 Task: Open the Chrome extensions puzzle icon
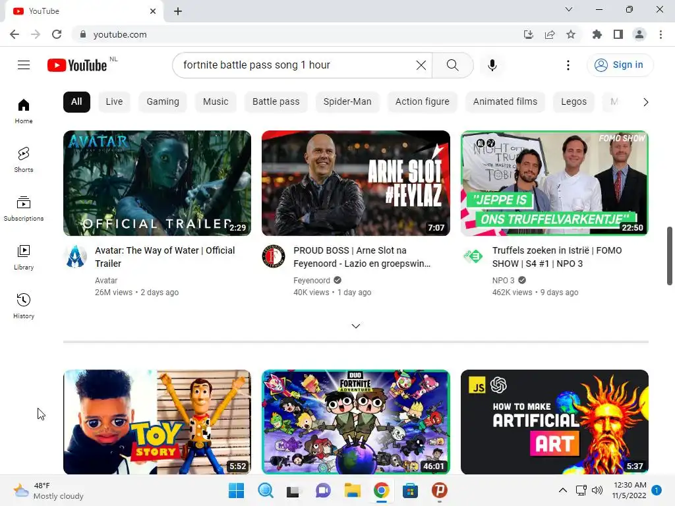coord(597,34)
